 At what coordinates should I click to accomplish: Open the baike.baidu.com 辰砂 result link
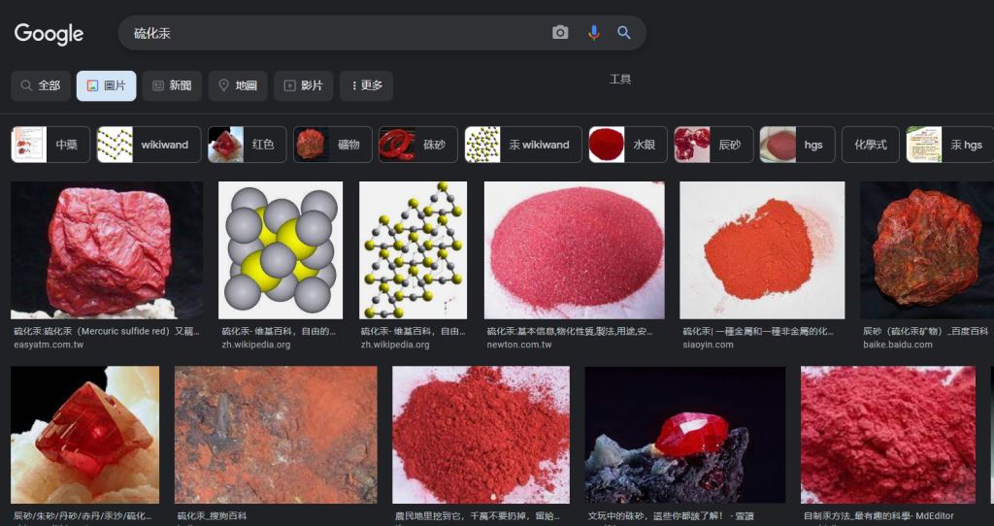(x=897, y=345)
